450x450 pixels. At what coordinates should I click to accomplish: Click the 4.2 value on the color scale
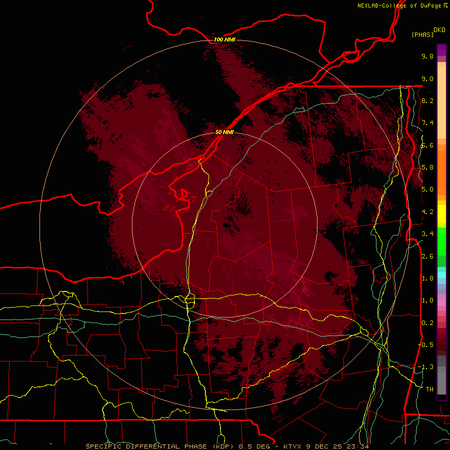[427, 212]
